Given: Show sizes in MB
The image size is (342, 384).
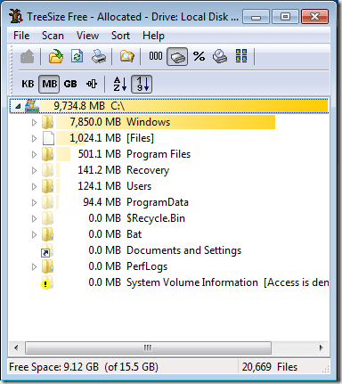Looking at the screenshot, I should (49, 84).
